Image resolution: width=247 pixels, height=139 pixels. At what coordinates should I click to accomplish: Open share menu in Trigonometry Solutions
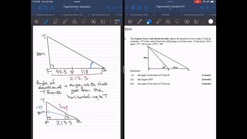[52, 7]
